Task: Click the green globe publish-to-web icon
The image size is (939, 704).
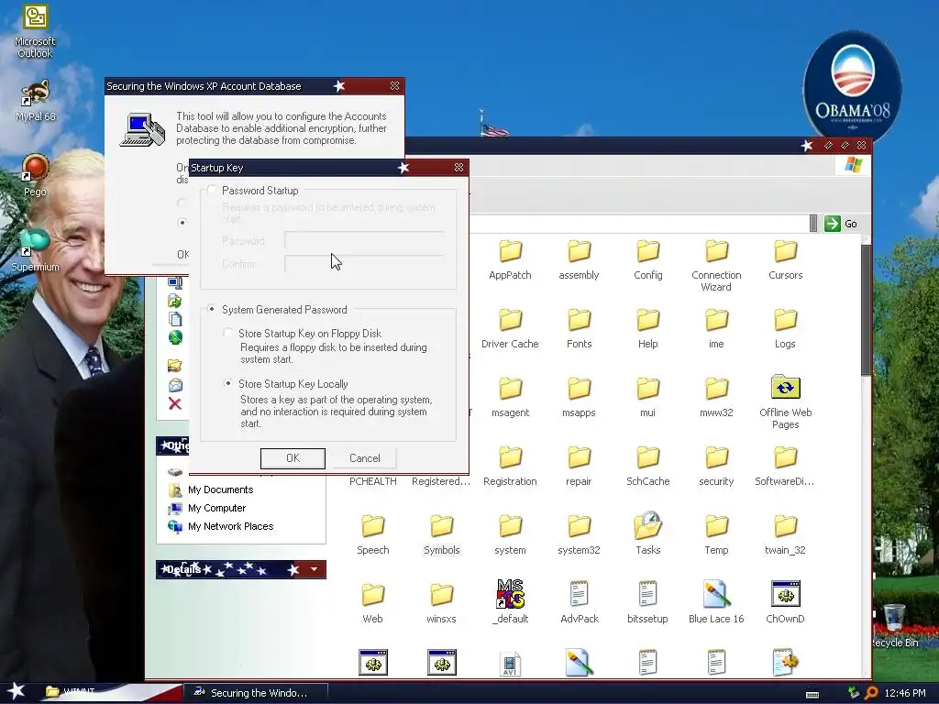Action: tap(175, 337)
